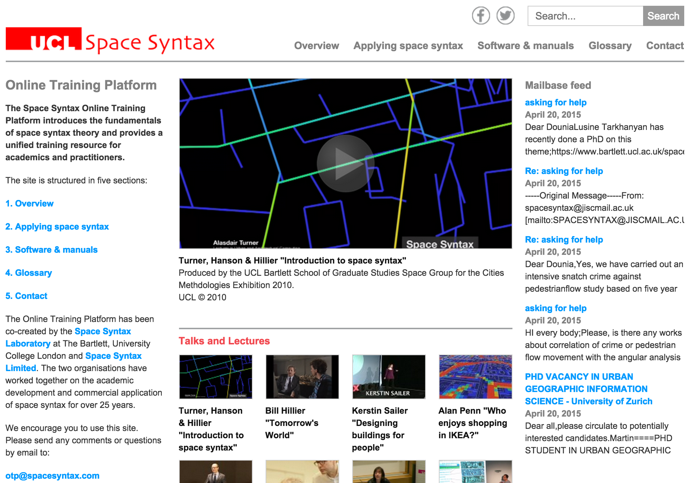Follow the '2. Applying space syntax' link
Screen dimensions: 690x483
coord(57,227)
